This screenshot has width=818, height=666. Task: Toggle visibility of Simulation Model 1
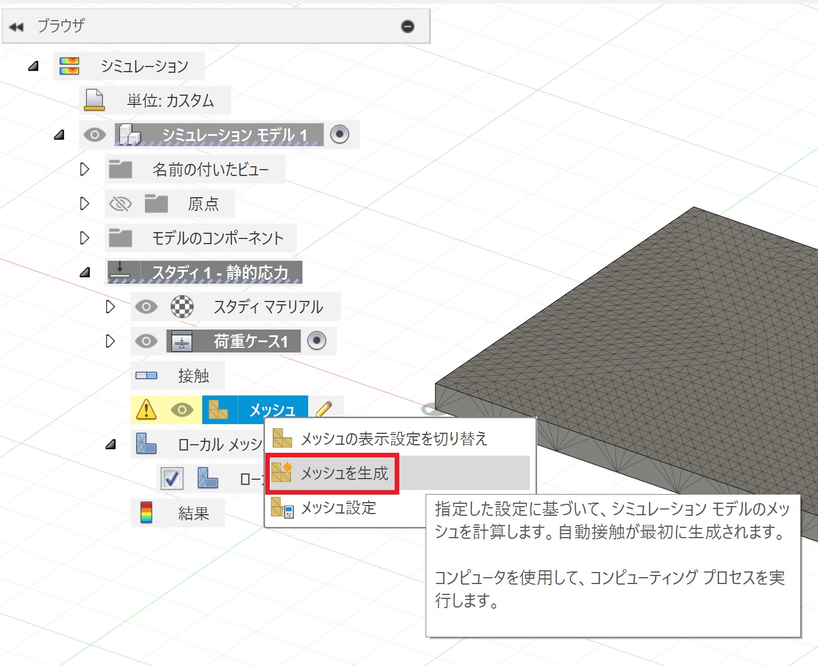pos(95,135)
